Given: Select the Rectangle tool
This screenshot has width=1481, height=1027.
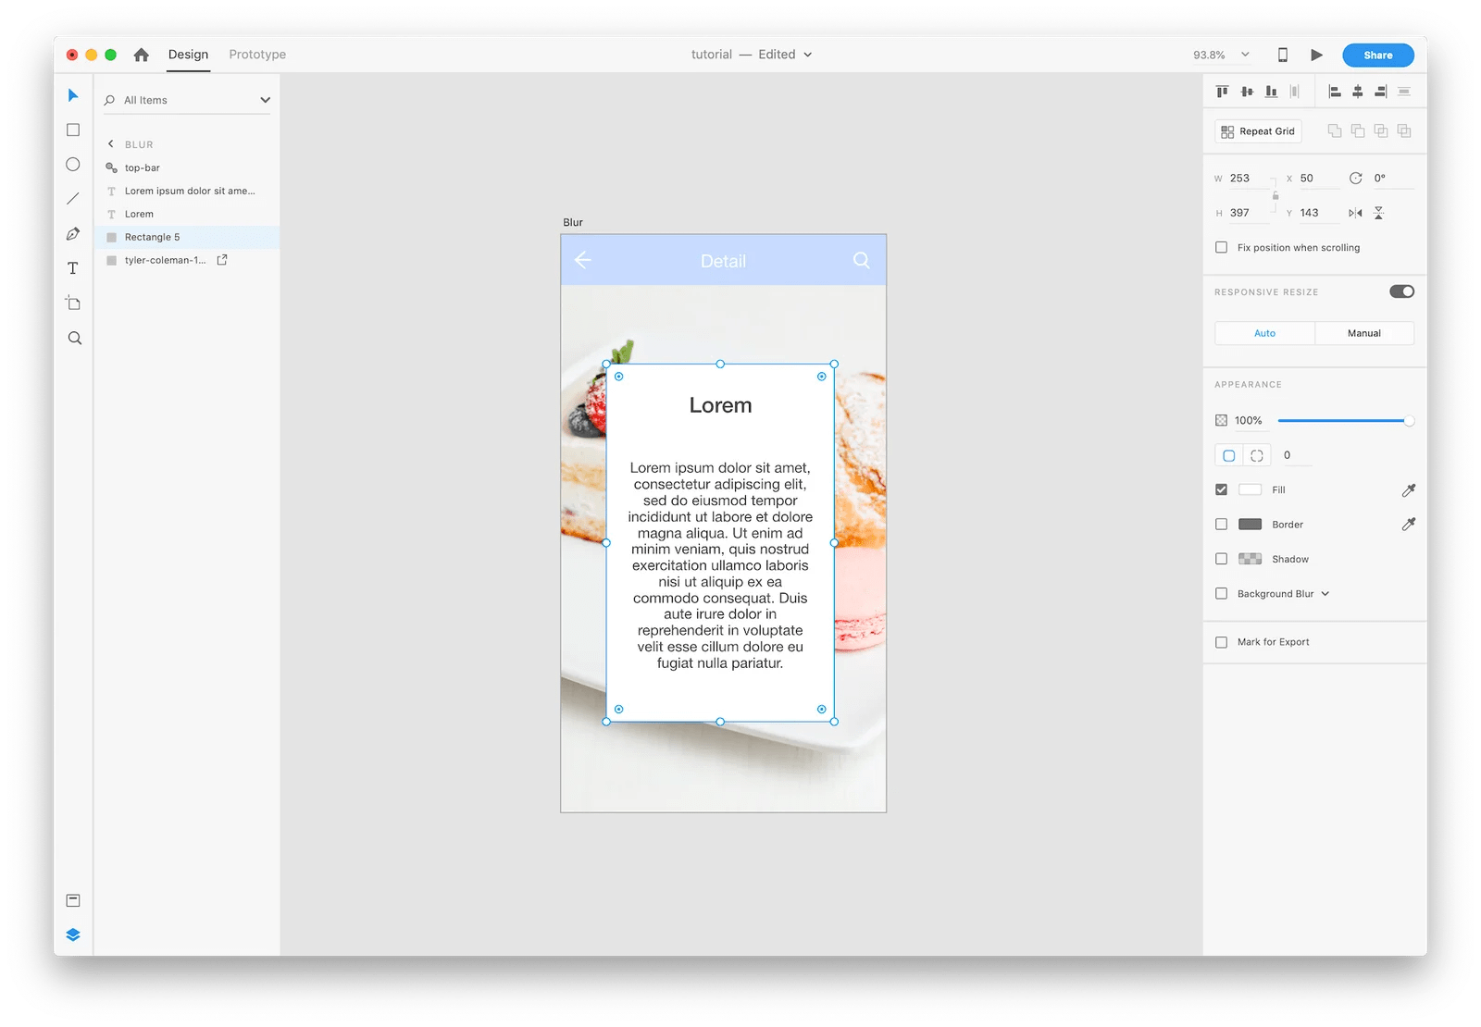Looking at the screenshot, I should (73, 130).
